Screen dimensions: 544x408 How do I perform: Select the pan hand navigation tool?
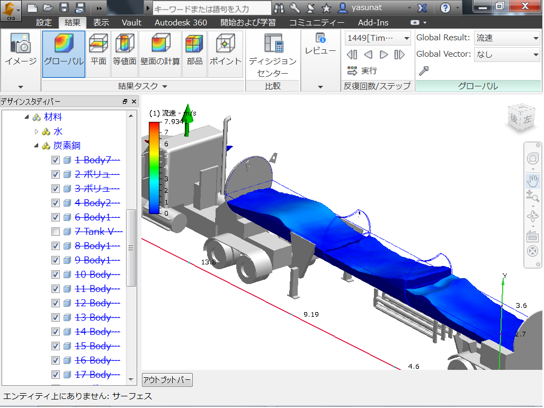(x=532, y=180)
